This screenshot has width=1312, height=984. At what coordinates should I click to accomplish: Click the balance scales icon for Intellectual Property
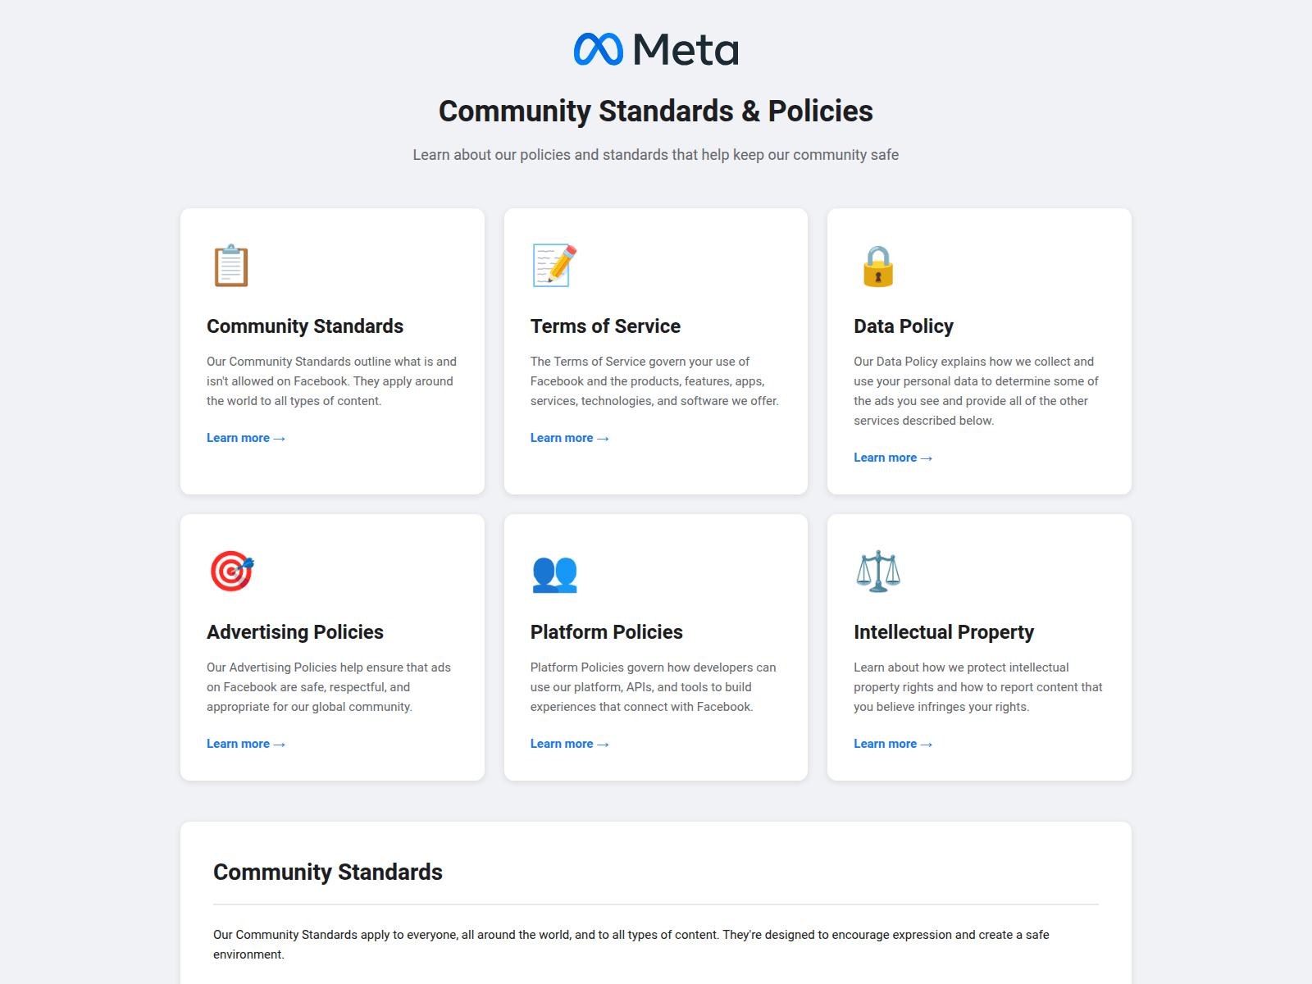tap(878, 572)
